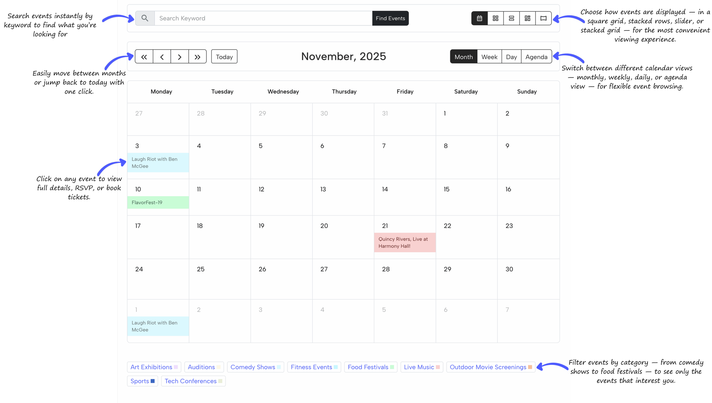Switch to the panorama slider view icon
Screen dimensions: 712x403
click(543, 18)
